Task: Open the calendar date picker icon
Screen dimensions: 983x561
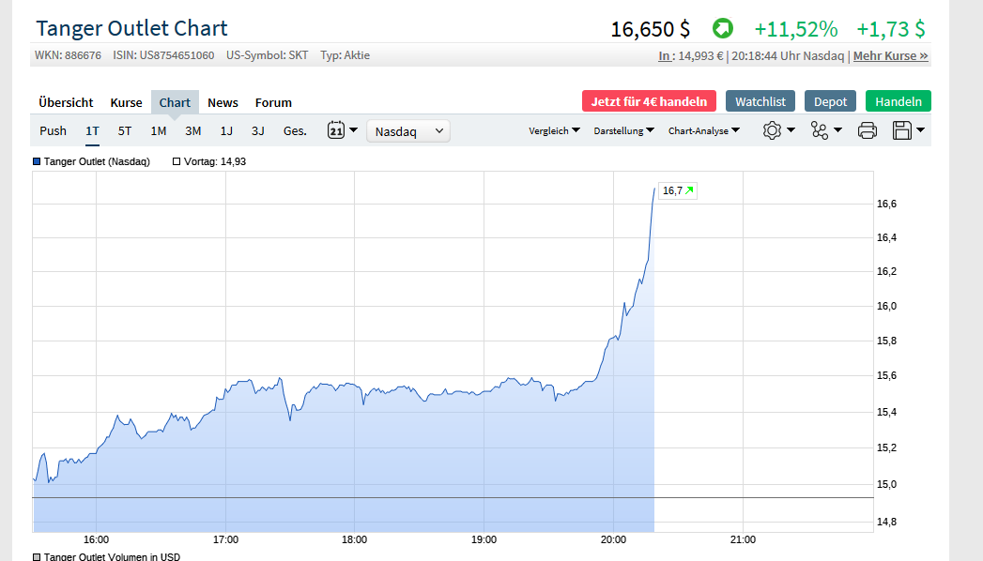Action: [337, 130]
